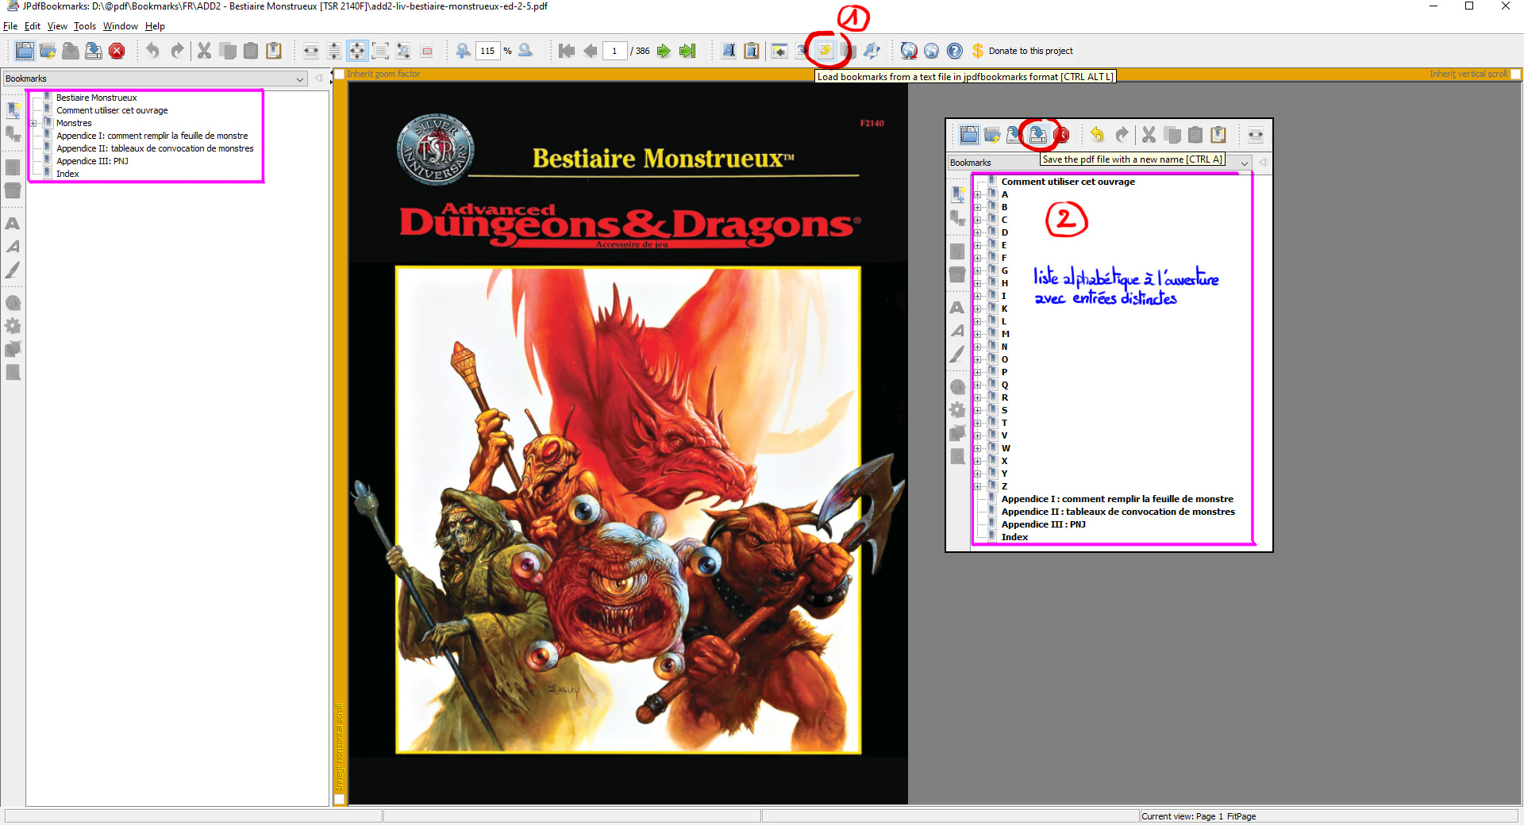This screenshot has width=1524, height=825.
Task: Toggle the Inherit vertical scroll checkbox
Action: click(1515, 75)
